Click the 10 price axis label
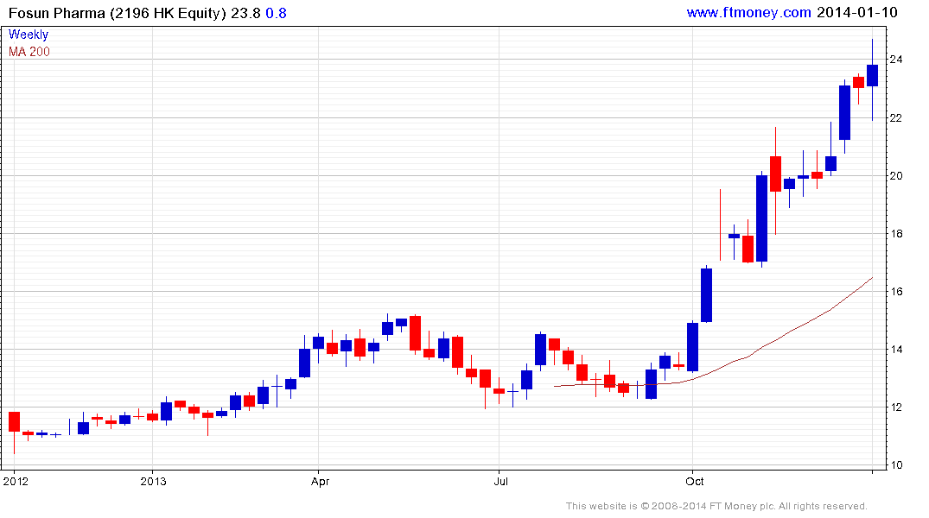Screen dimensions: 929x518 (896, 465)
